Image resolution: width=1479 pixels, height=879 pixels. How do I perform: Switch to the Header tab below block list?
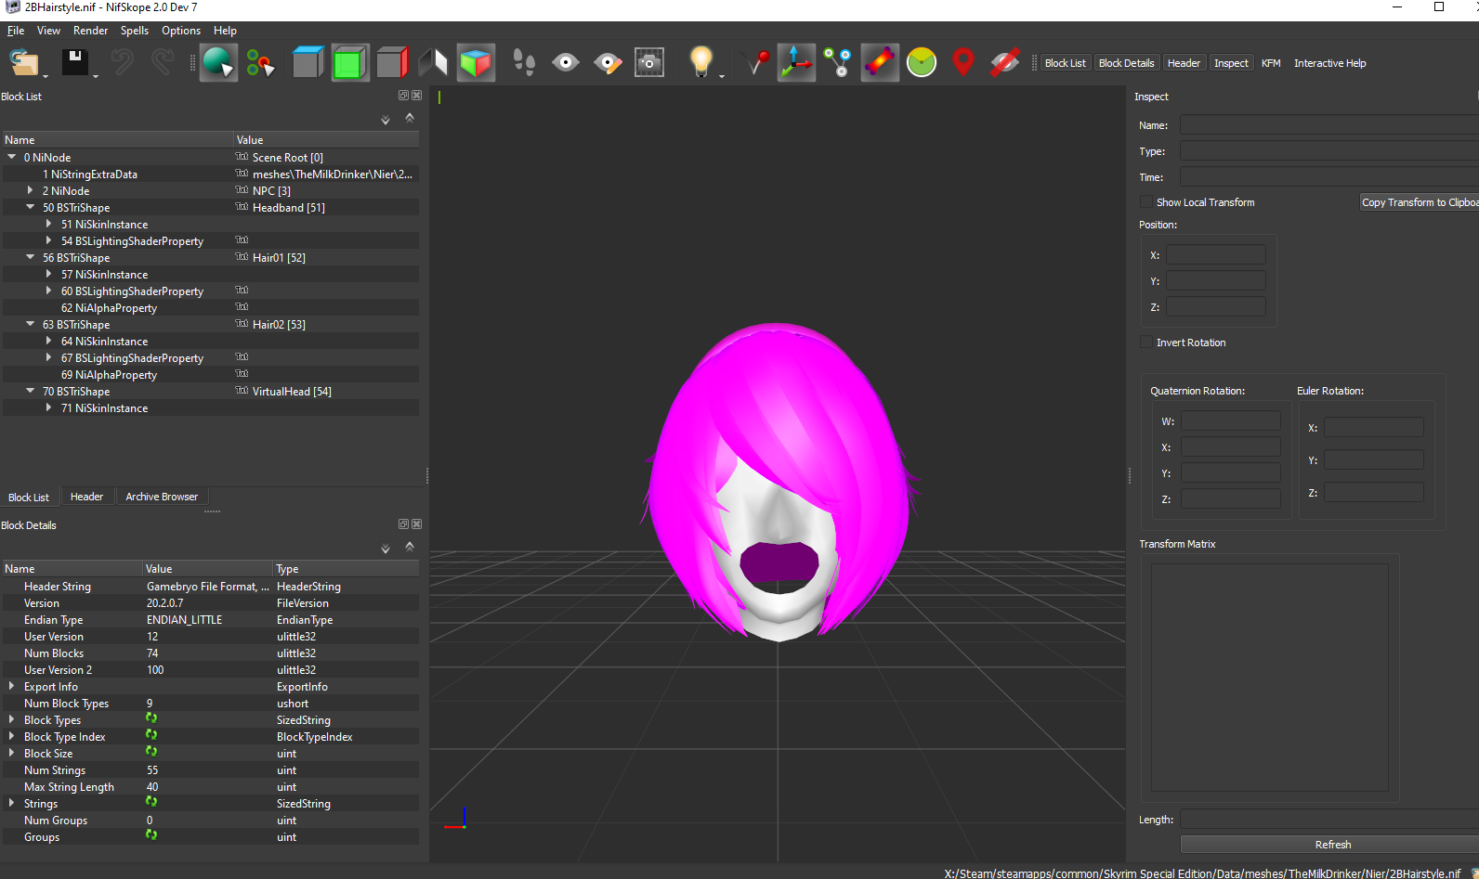(x=86, y=497)
